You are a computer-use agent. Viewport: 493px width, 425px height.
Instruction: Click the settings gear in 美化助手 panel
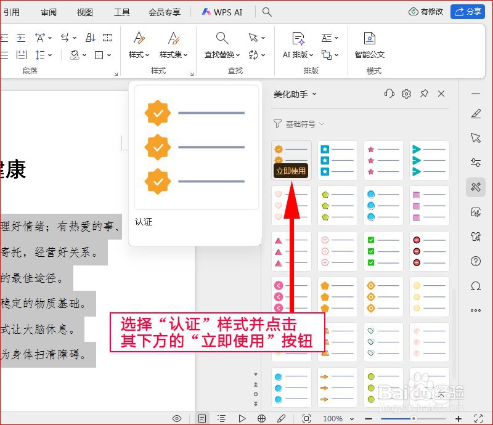[406, 94]
